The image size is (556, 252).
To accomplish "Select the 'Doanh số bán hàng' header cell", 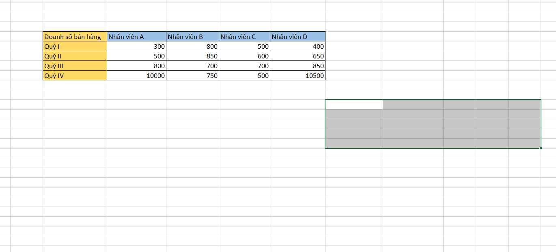I will click(75, 37).
